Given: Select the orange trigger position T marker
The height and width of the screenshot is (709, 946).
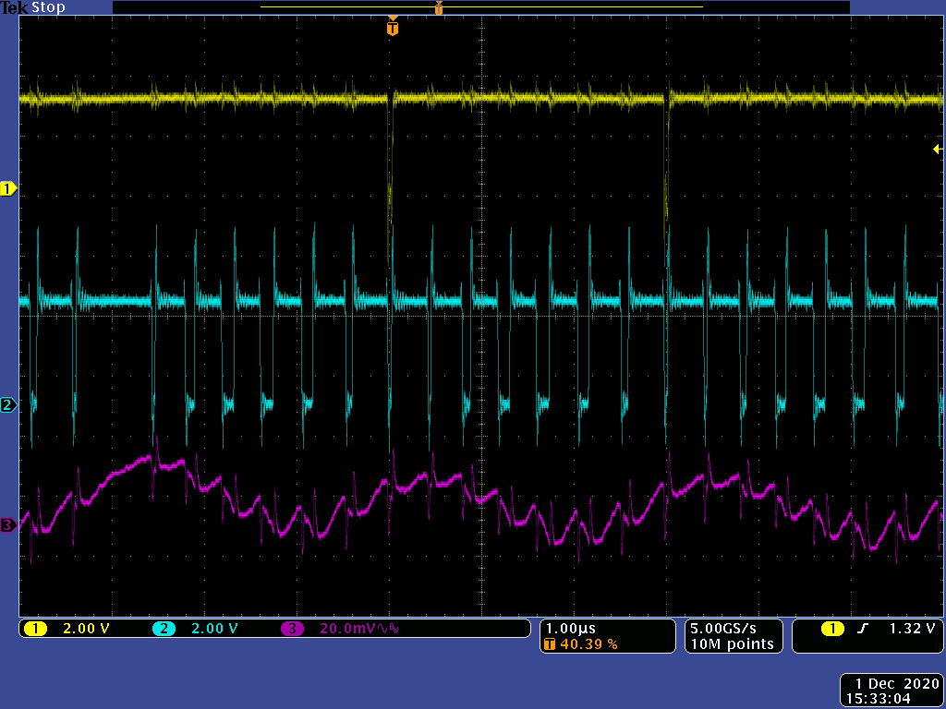Looking at the screenshot, I should pos(393,27).
